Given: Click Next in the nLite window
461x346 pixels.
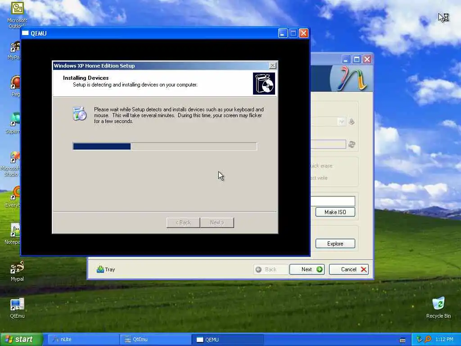Looking at the screenshot, I should [x=307, y=269].
